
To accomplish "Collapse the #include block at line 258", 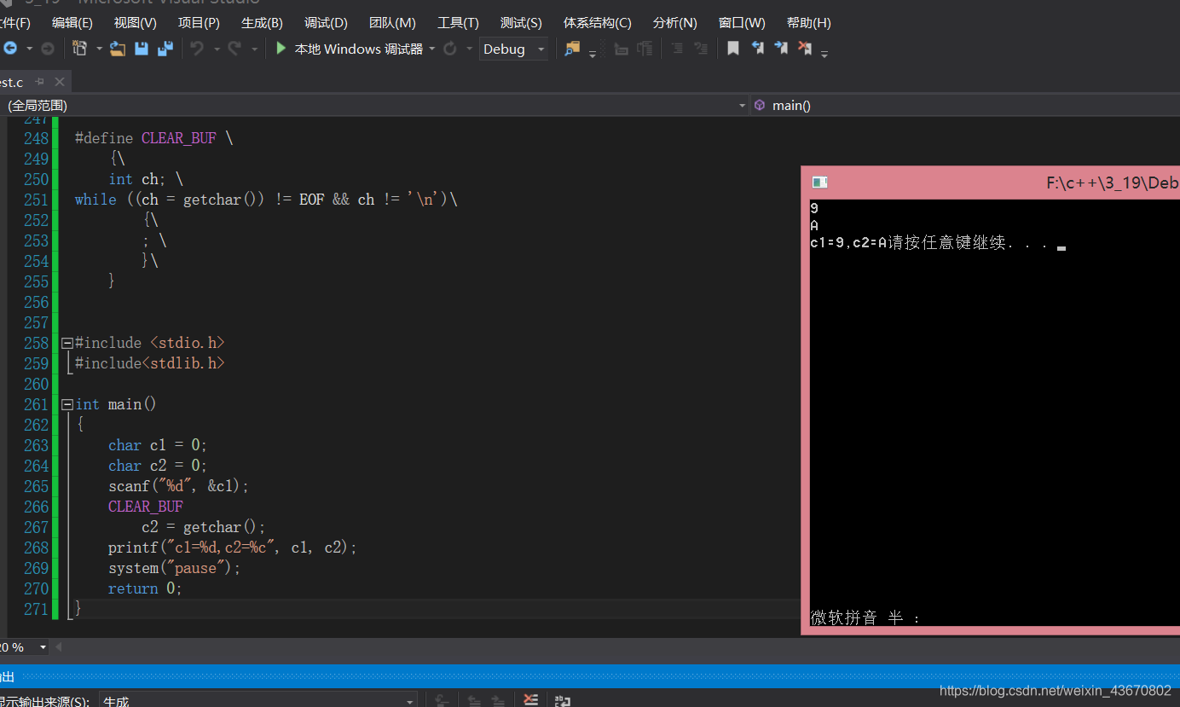I will [x=67, y=343].
